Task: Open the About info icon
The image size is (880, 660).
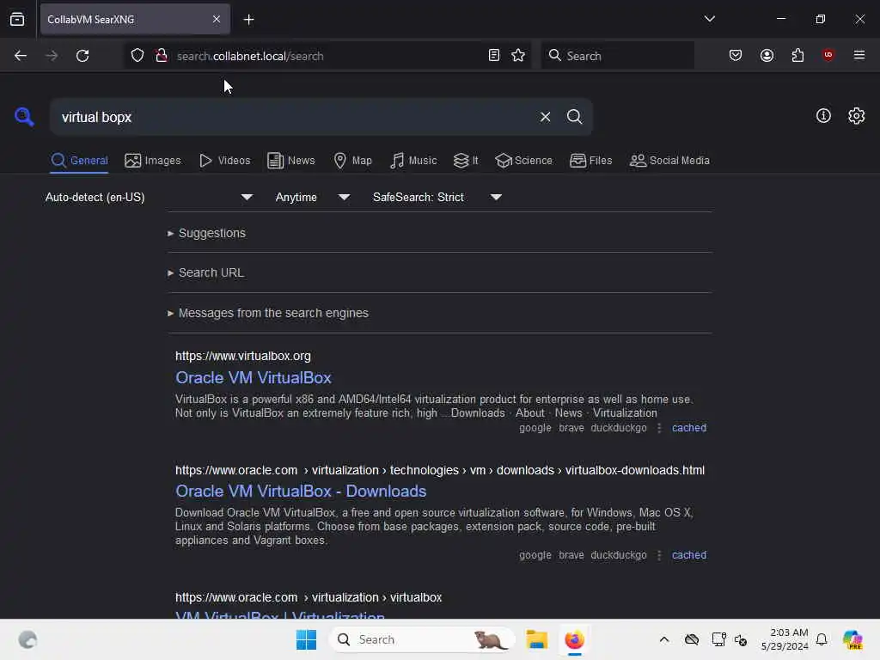Action: pyautogui.click(x=823, y=116)
